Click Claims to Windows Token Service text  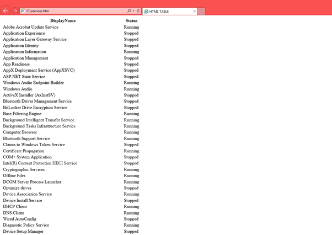[34, 145]
